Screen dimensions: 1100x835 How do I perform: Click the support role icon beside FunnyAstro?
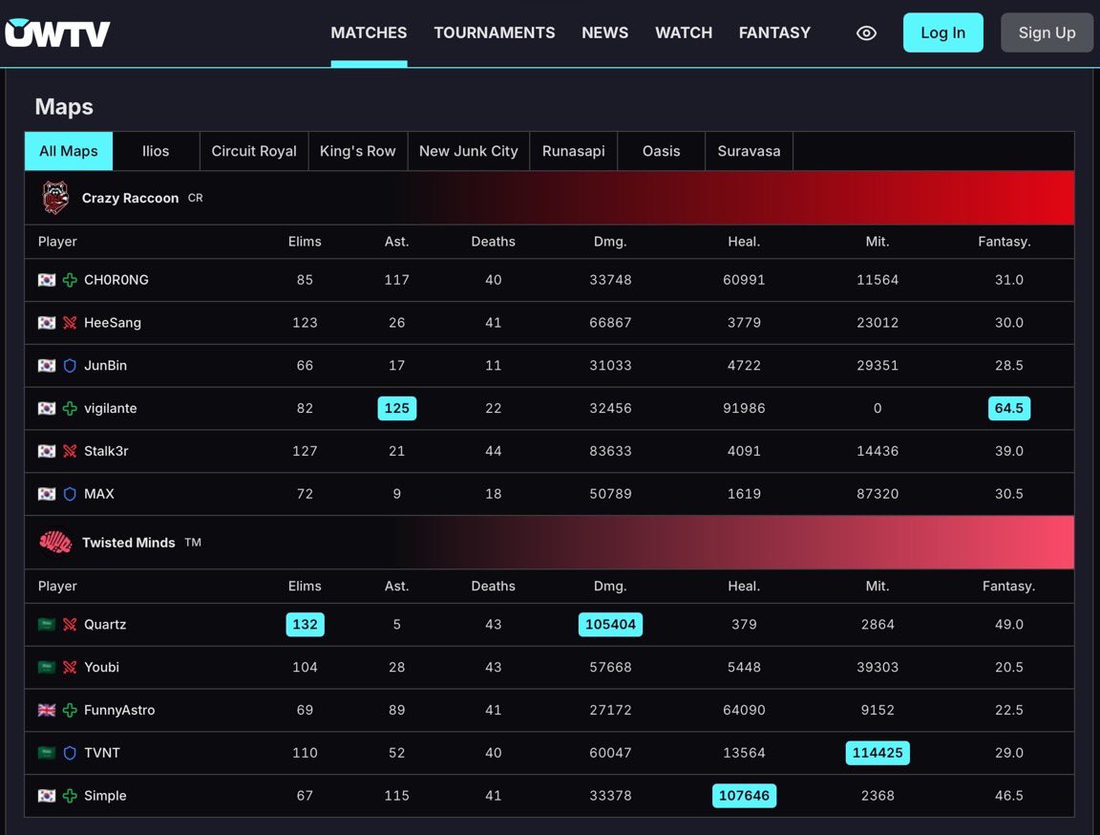(70, 710)
